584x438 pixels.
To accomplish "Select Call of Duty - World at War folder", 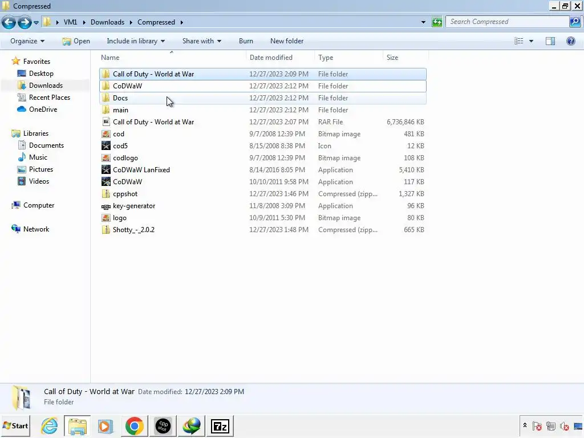I will (262, 74).
